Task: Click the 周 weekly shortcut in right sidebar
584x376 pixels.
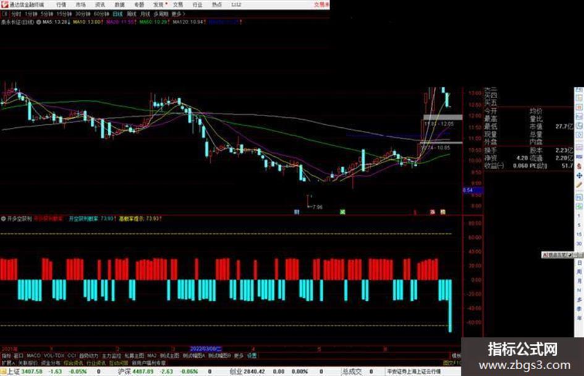Action: point(579,272)
